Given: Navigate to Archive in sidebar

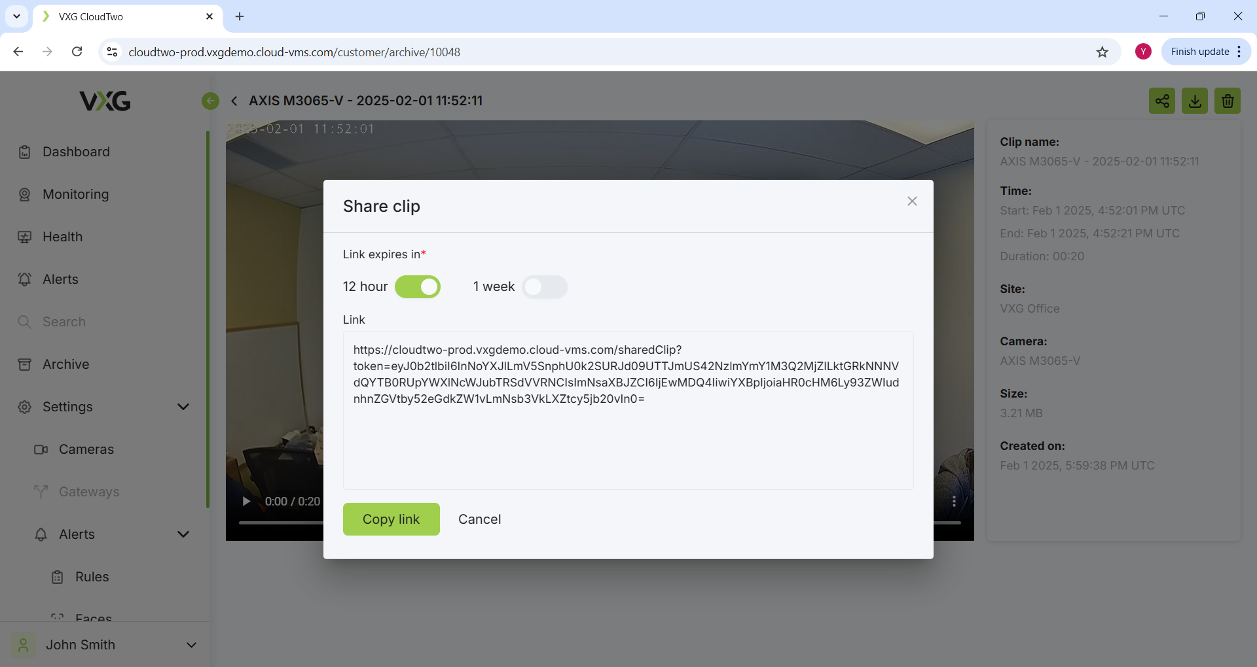Looking at the screenshot, I should point(65,364).
